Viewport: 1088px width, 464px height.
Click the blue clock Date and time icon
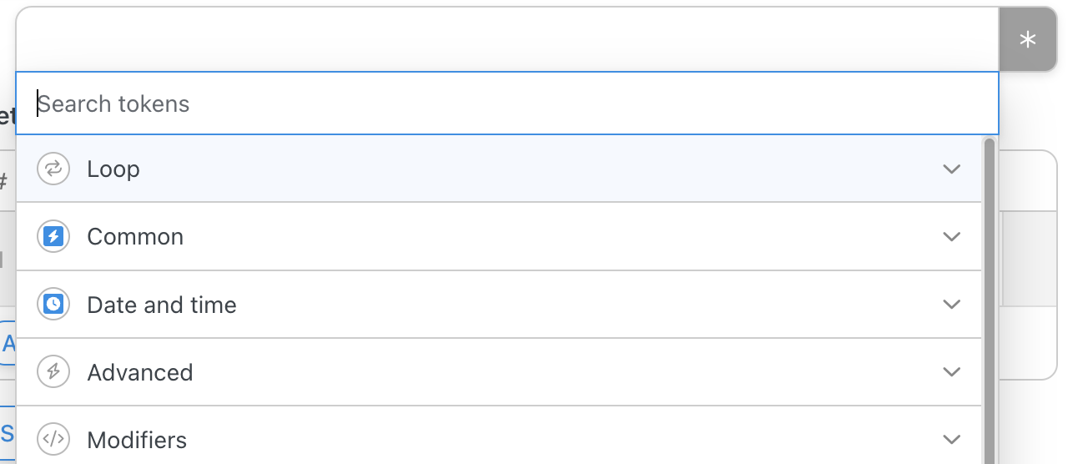[53, 305]
